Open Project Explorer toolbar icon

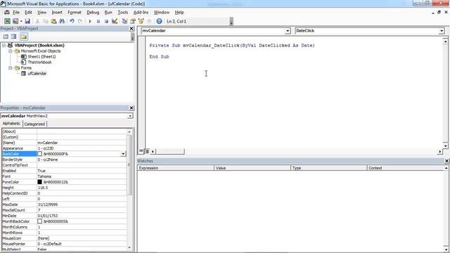(x=124, y=21)
